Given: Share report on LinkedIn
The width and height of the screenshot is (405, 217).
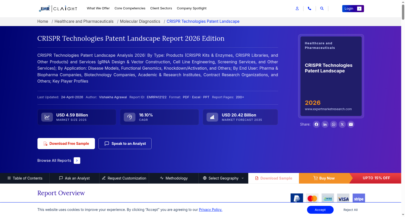Looking at the screenshot, I should 325,124.
